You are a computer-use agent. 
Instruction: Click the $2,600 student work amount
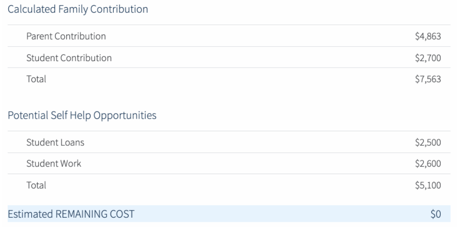428,164
